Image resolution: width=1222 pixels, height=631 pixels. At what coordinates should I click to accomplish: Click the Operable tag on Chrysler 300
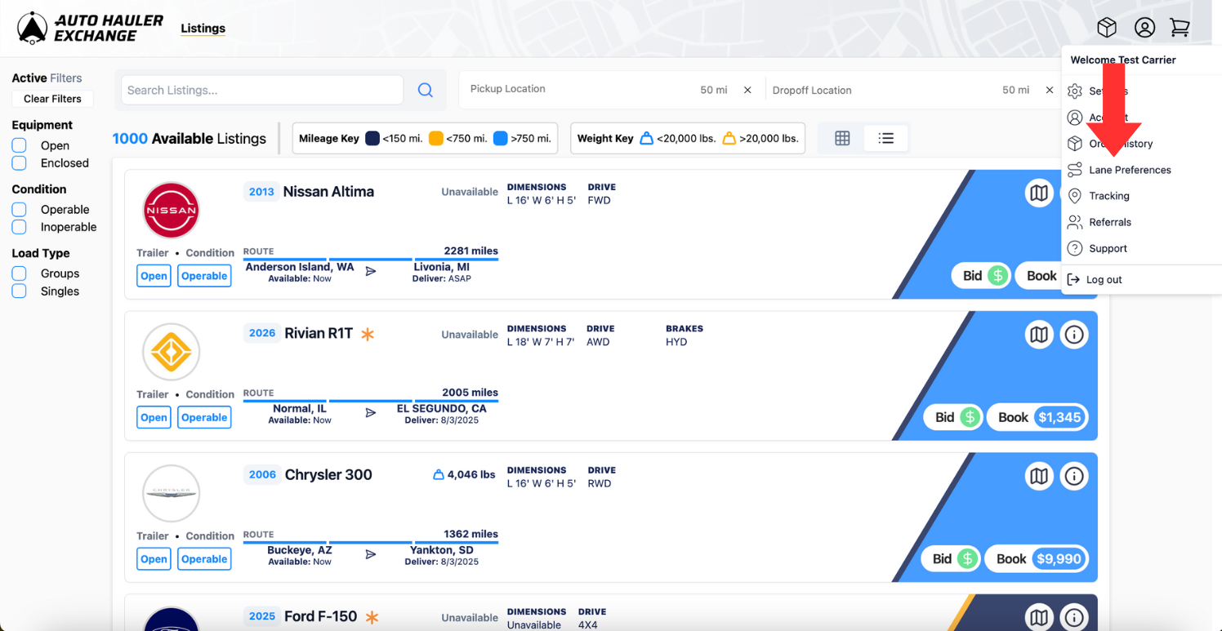(x=204, y=559)
